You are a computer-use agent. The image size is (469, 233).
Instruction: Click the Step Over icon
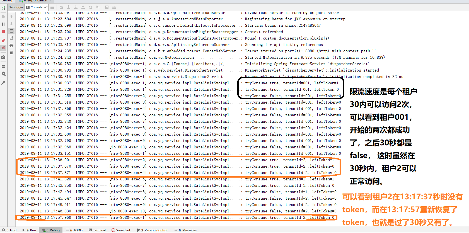coord(61,7)
